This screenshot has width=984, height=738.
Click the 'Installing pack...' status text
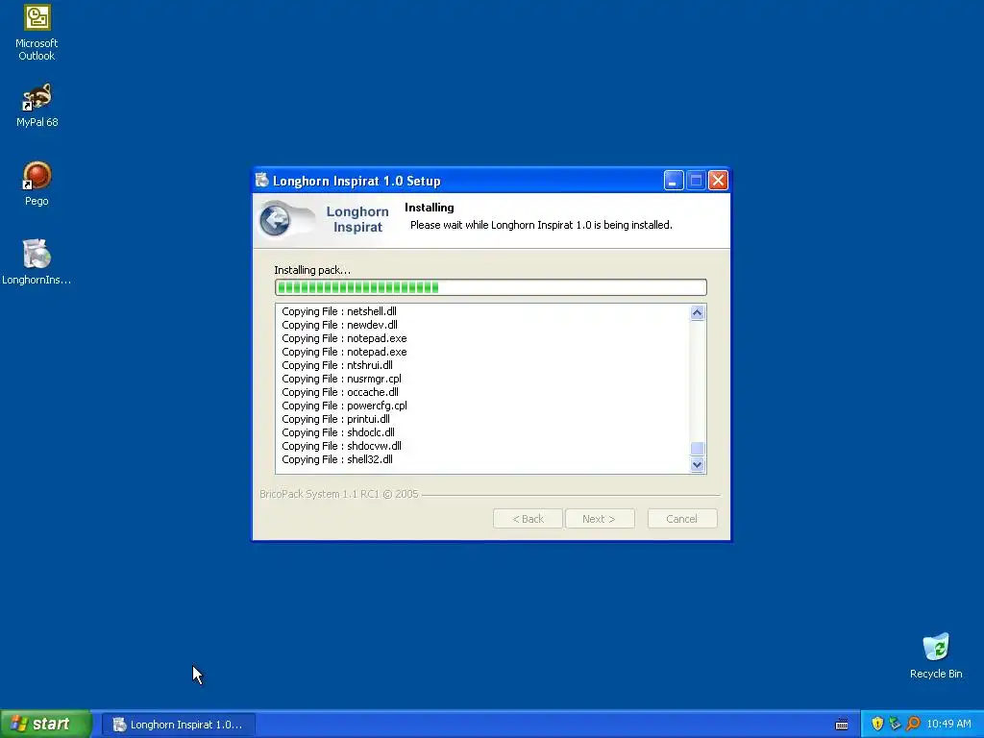(312, 270)
